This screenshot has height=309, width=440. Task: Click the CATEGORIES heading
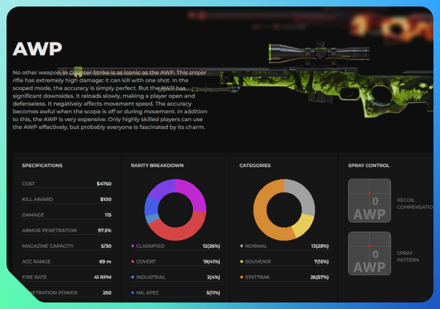tap(255, 165)
